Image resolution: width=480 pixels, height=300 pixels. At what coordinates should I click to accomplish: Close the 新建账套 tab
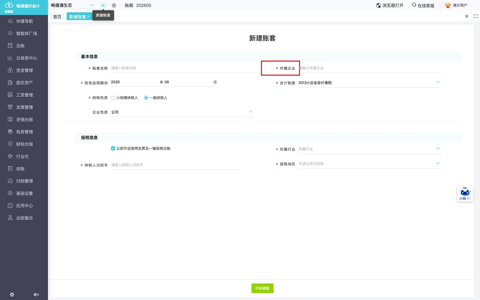pyautogui.click(x=88, y=17)
